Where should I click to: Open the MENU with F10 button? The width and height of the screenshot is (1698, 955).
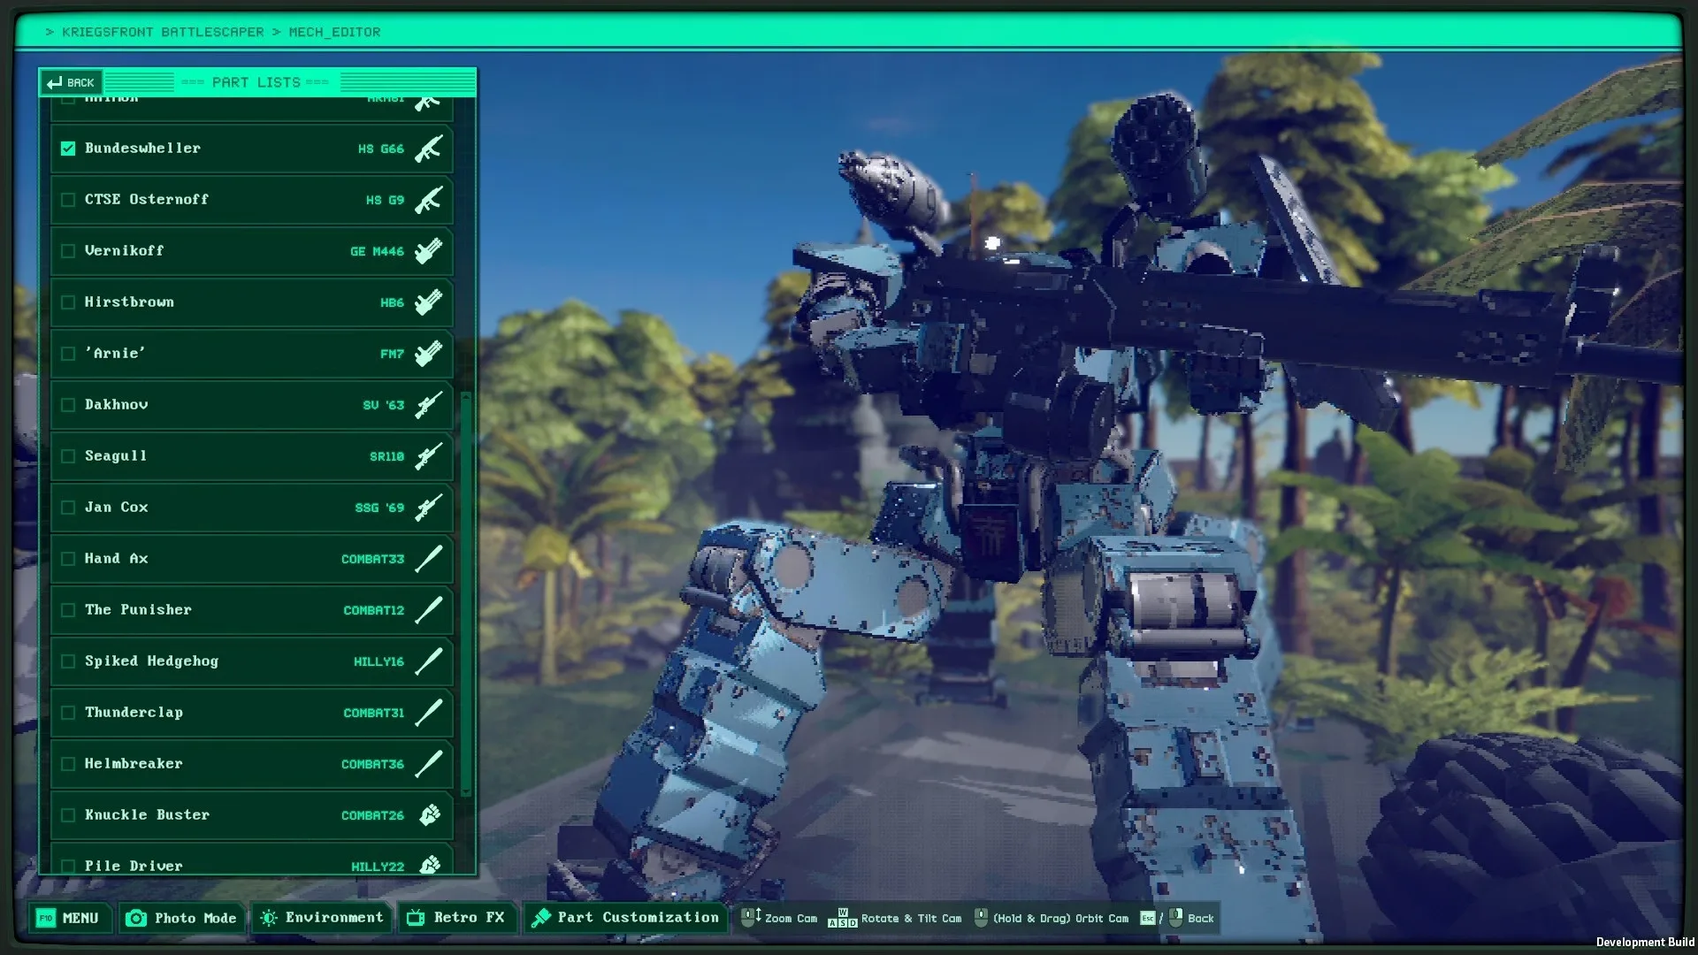coord(69,918)
